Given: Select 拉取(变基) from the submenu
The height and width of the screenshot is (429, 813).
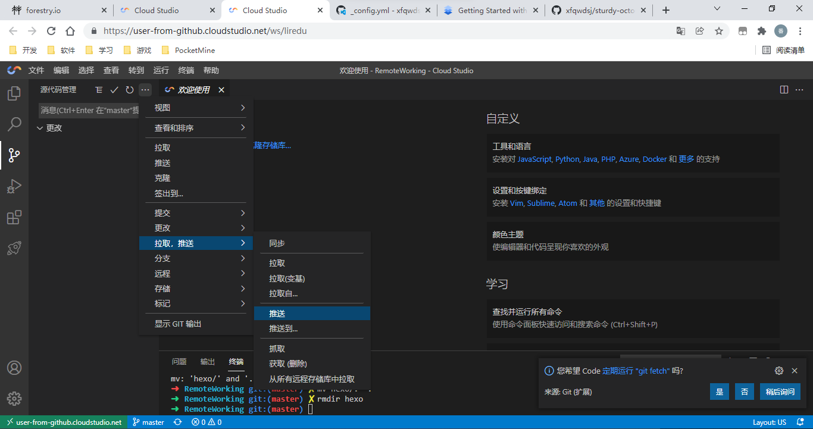Looking at the screenshot, I should click(312, 278).
